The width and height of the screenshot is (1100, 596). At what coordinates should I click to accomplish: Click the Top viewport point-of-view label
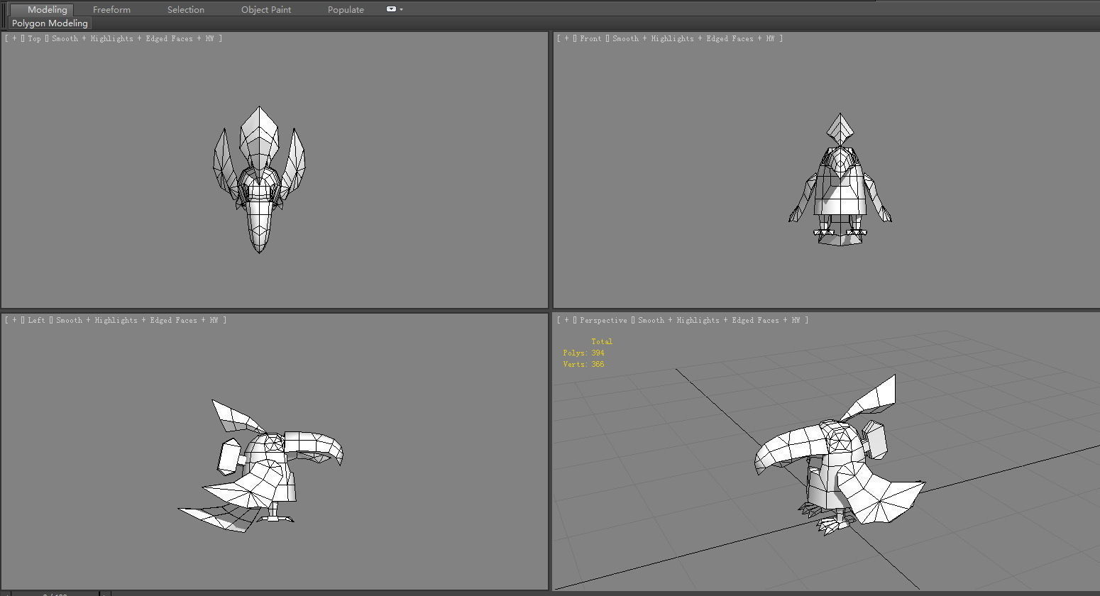click(x=34, y=38)
